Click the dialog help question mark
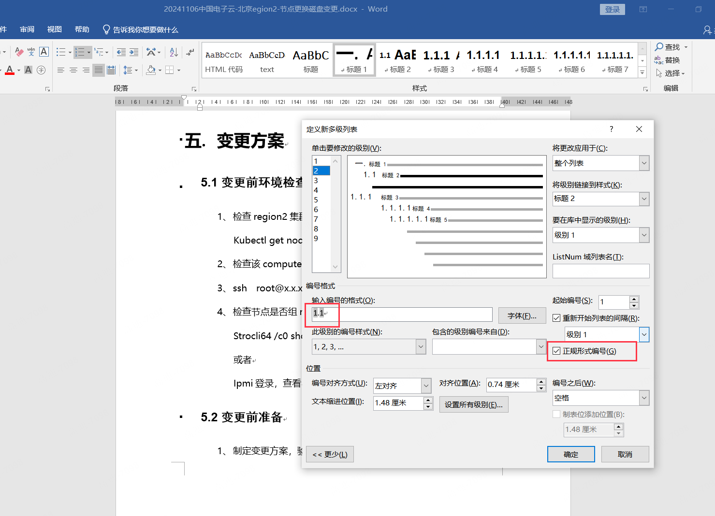The image size is (715, 516). tap(612, 129)
